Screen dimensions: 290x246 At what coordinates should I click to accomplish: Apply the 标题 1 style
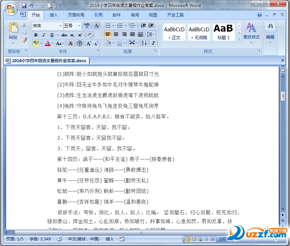[x=223, y=32]
